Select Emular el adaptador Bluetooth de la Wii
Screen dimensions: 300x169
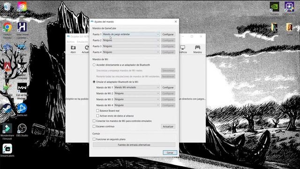(94, 82)
